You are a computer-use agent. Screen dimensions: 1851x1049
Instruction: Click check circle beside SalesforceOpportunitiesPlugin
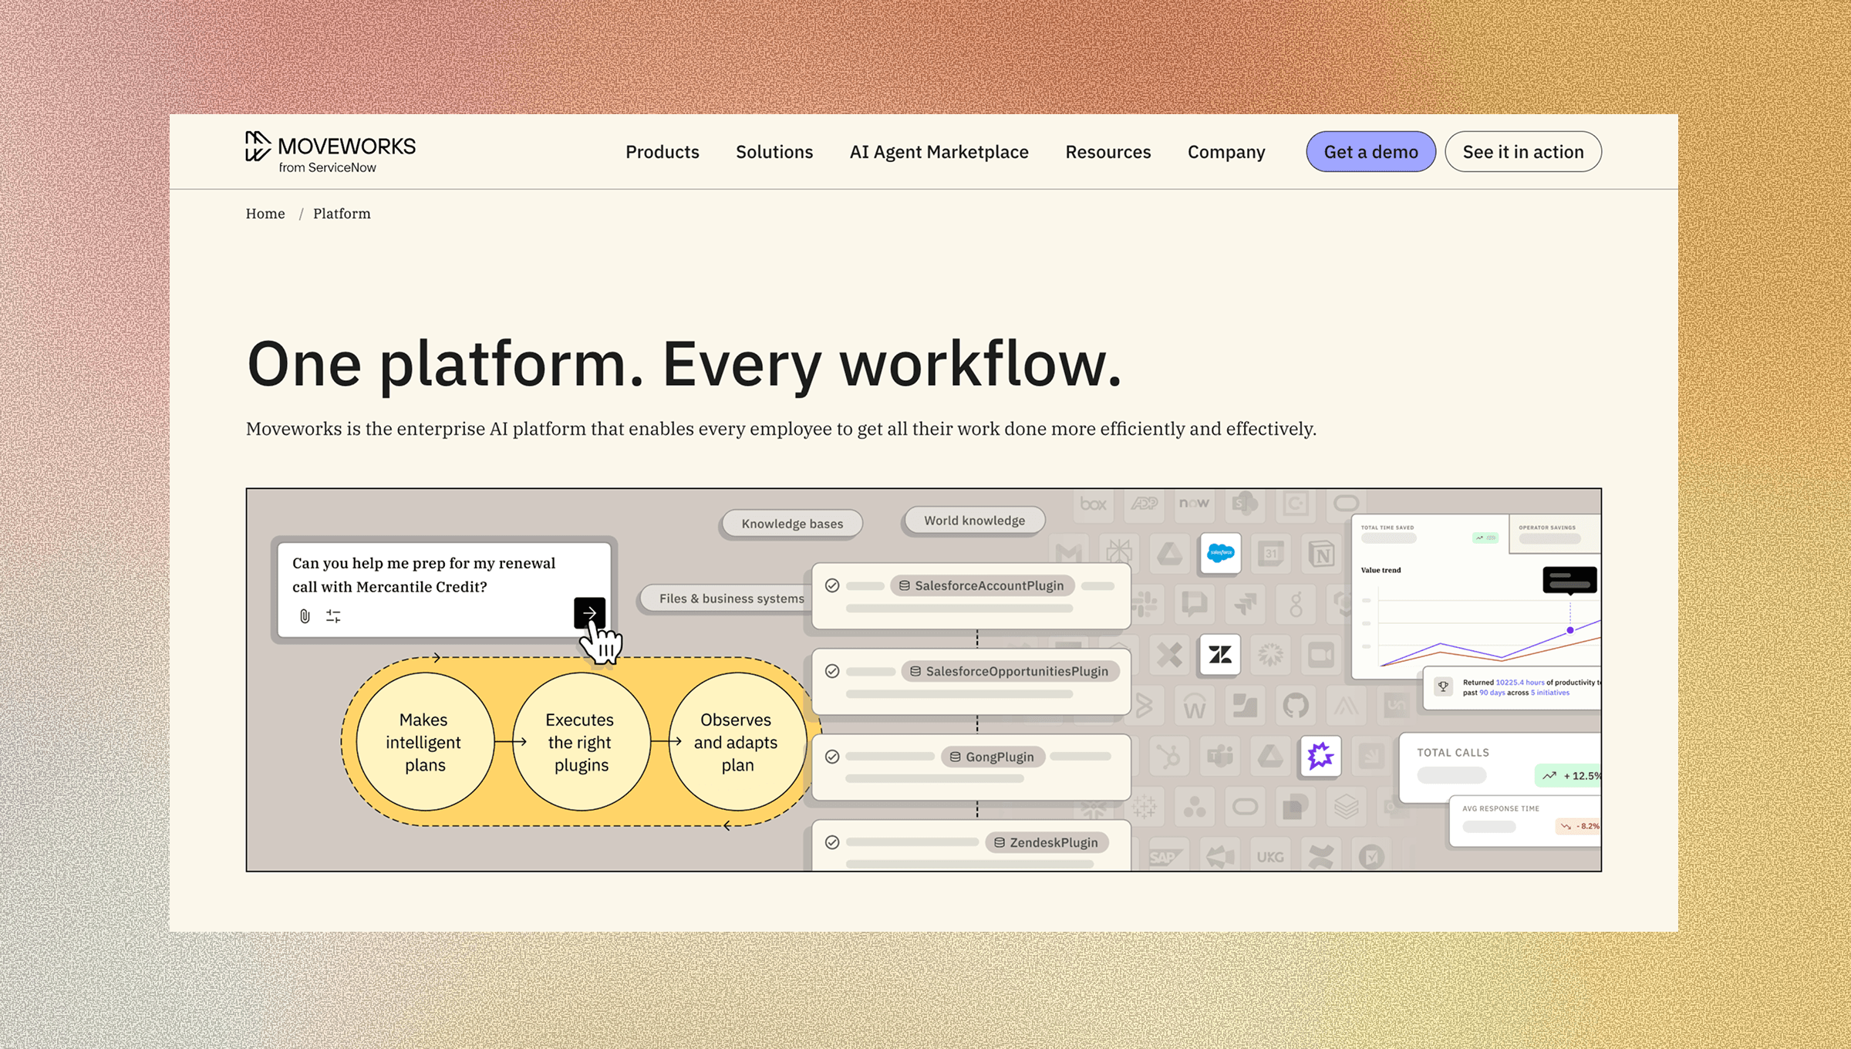[x=832, y=671]
